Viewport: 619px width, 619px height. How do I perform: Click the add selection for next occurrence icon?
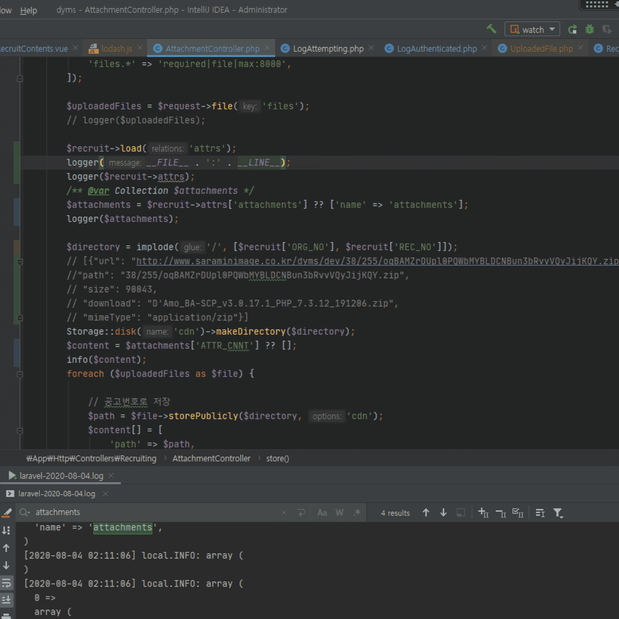[483, 513]
